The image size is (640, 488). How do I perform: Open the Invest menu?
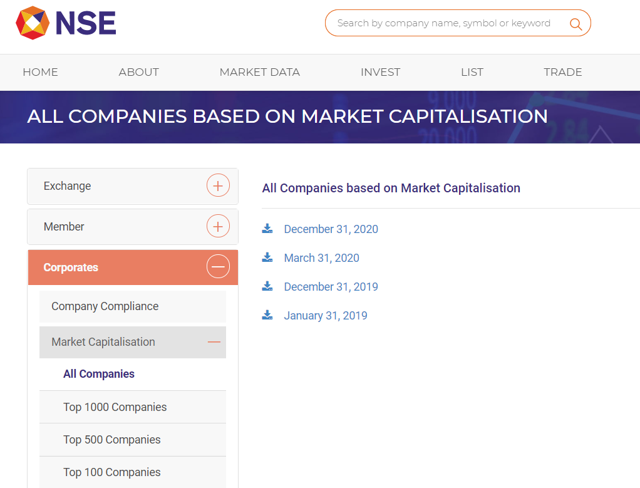pos(380,72)
